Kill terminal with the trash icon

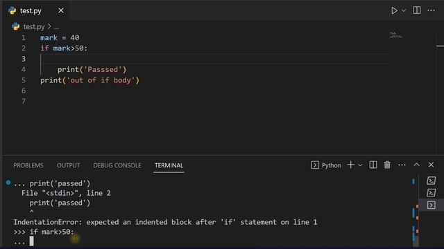tap(387, 165)
